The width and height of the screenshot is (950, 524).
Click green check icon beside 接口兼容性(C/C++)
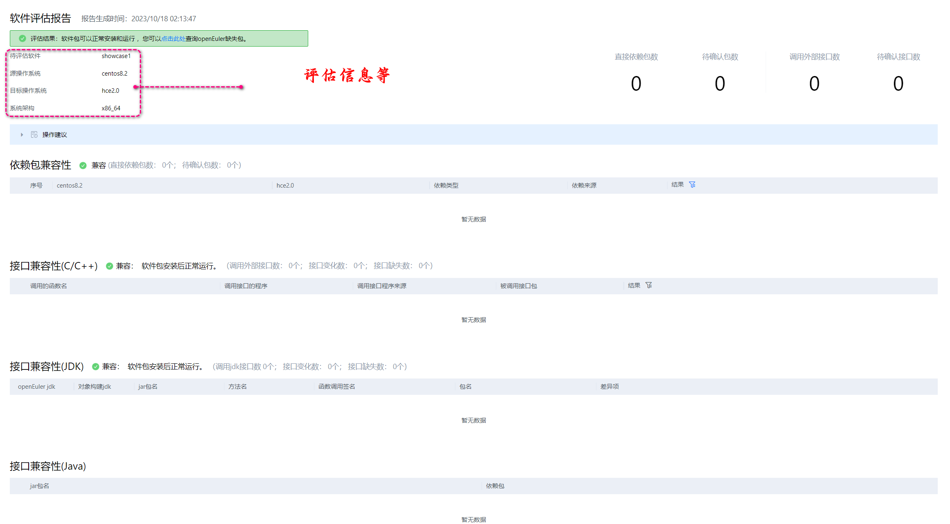pyautogui.click(x=110, y=266)
